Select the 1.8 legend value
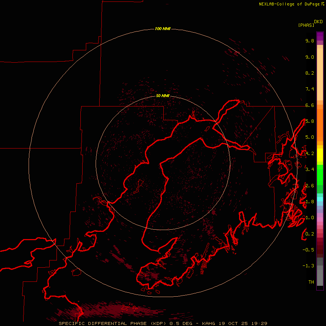The image size is (326, 326). coord(310,202)
